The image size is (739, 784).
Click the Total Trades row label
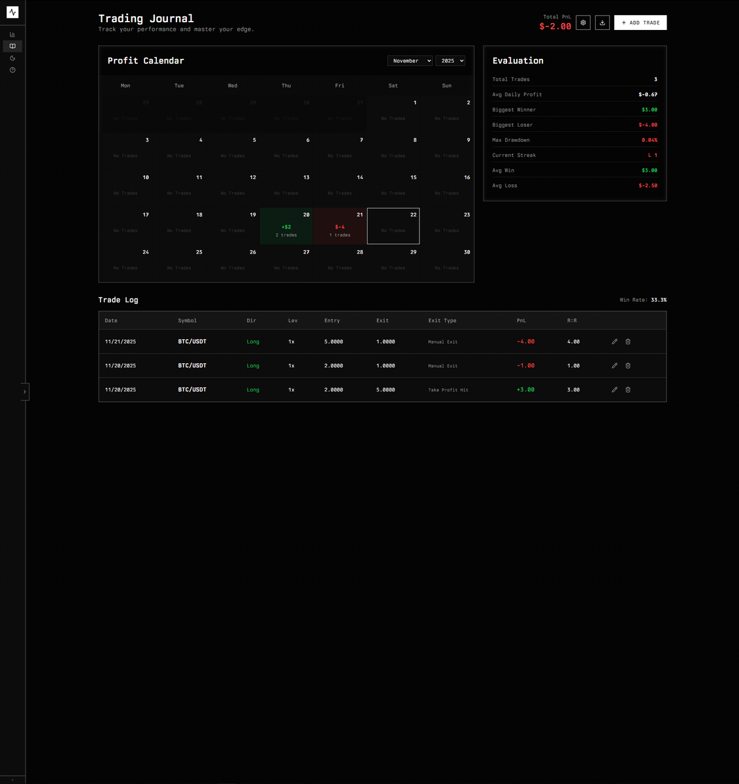pyautogui.click(x=511, y=80)
